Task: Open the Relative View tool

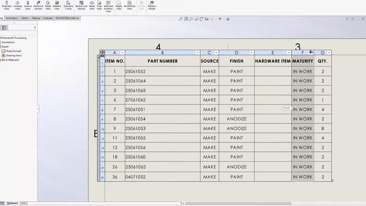Action: click(x=57, y=5)
